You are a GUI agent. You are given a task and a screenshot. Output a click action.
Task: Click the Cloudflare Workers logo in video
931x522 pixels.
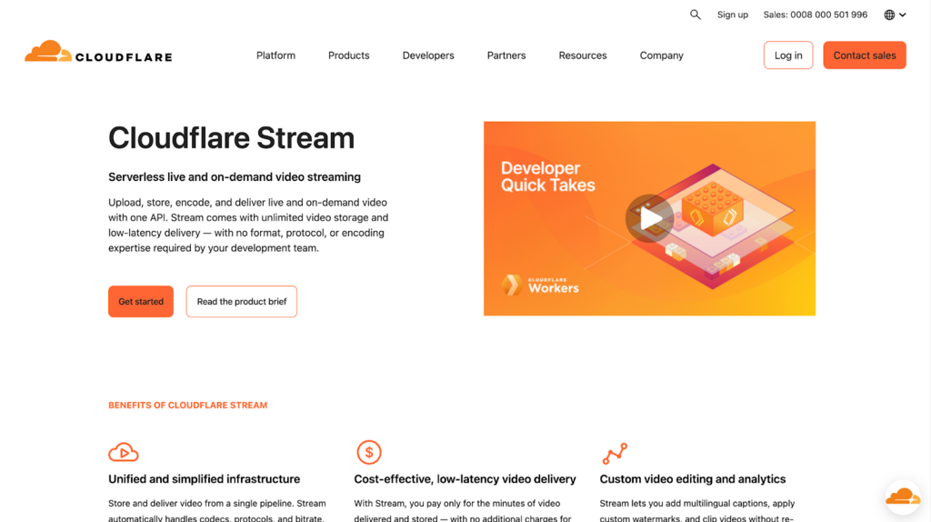tap(540, 286)
